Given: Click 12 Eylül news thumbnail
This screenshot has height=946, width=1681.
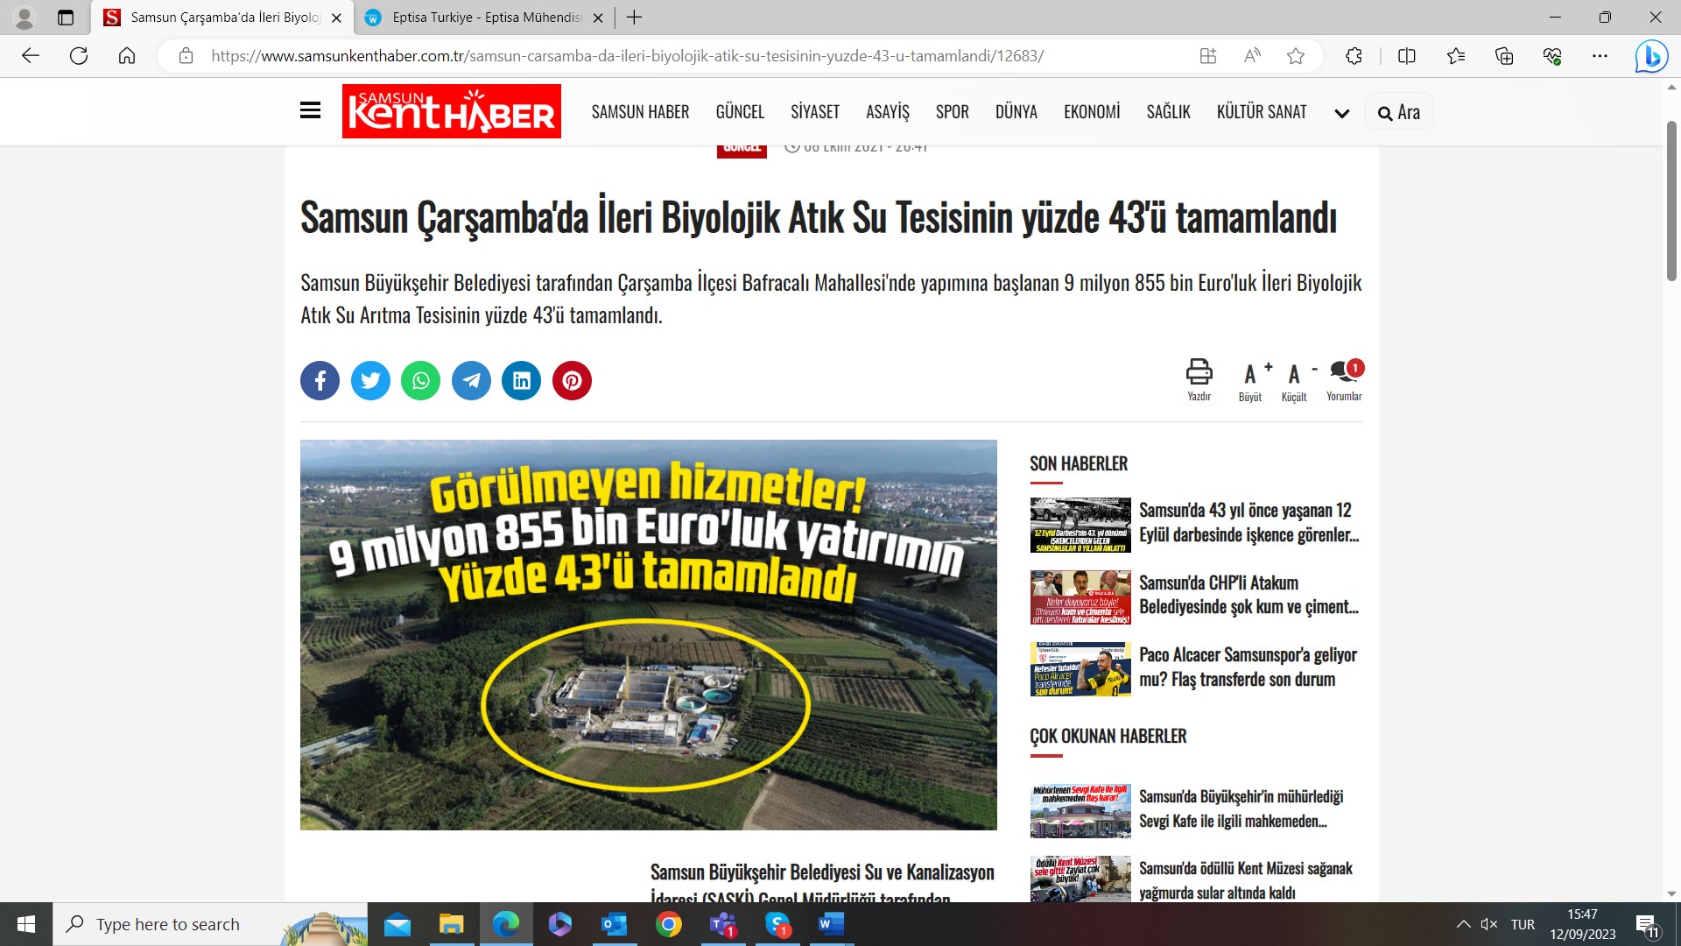Looking at the screenshot, I should coord(1080,525).
